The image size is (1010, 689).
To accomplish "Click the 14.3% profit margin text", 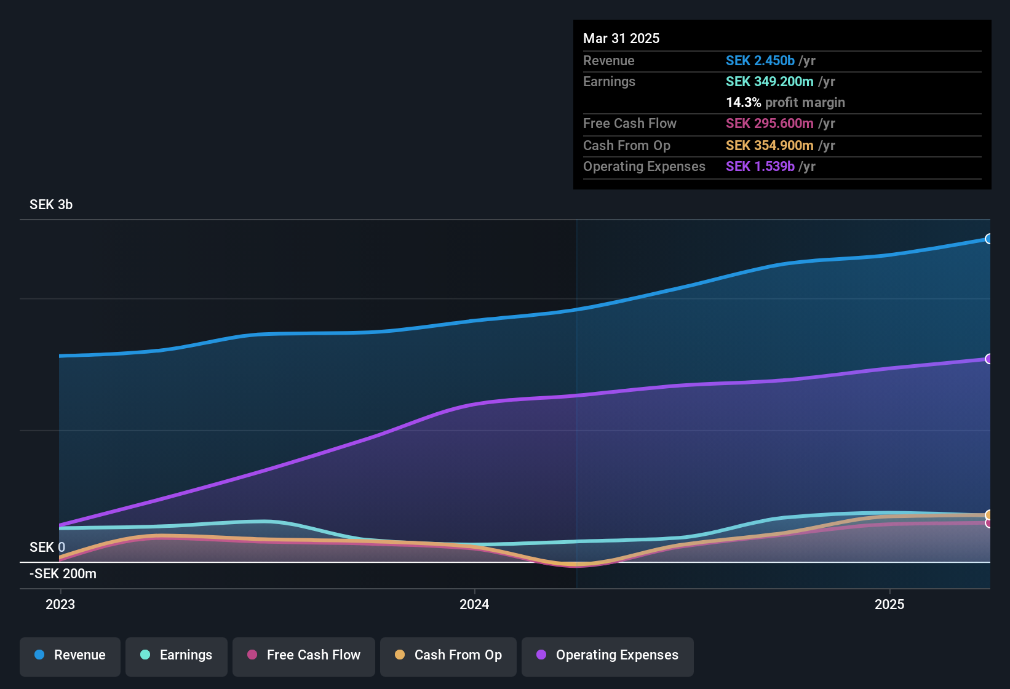I will [785, 102].
